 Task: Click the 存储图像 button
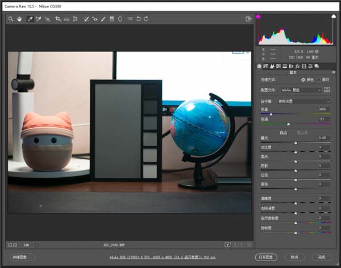[22, 257]
